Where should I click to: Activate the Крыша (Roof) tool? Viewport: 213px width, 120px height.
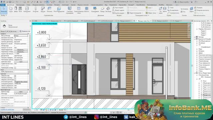click(43, 10)
